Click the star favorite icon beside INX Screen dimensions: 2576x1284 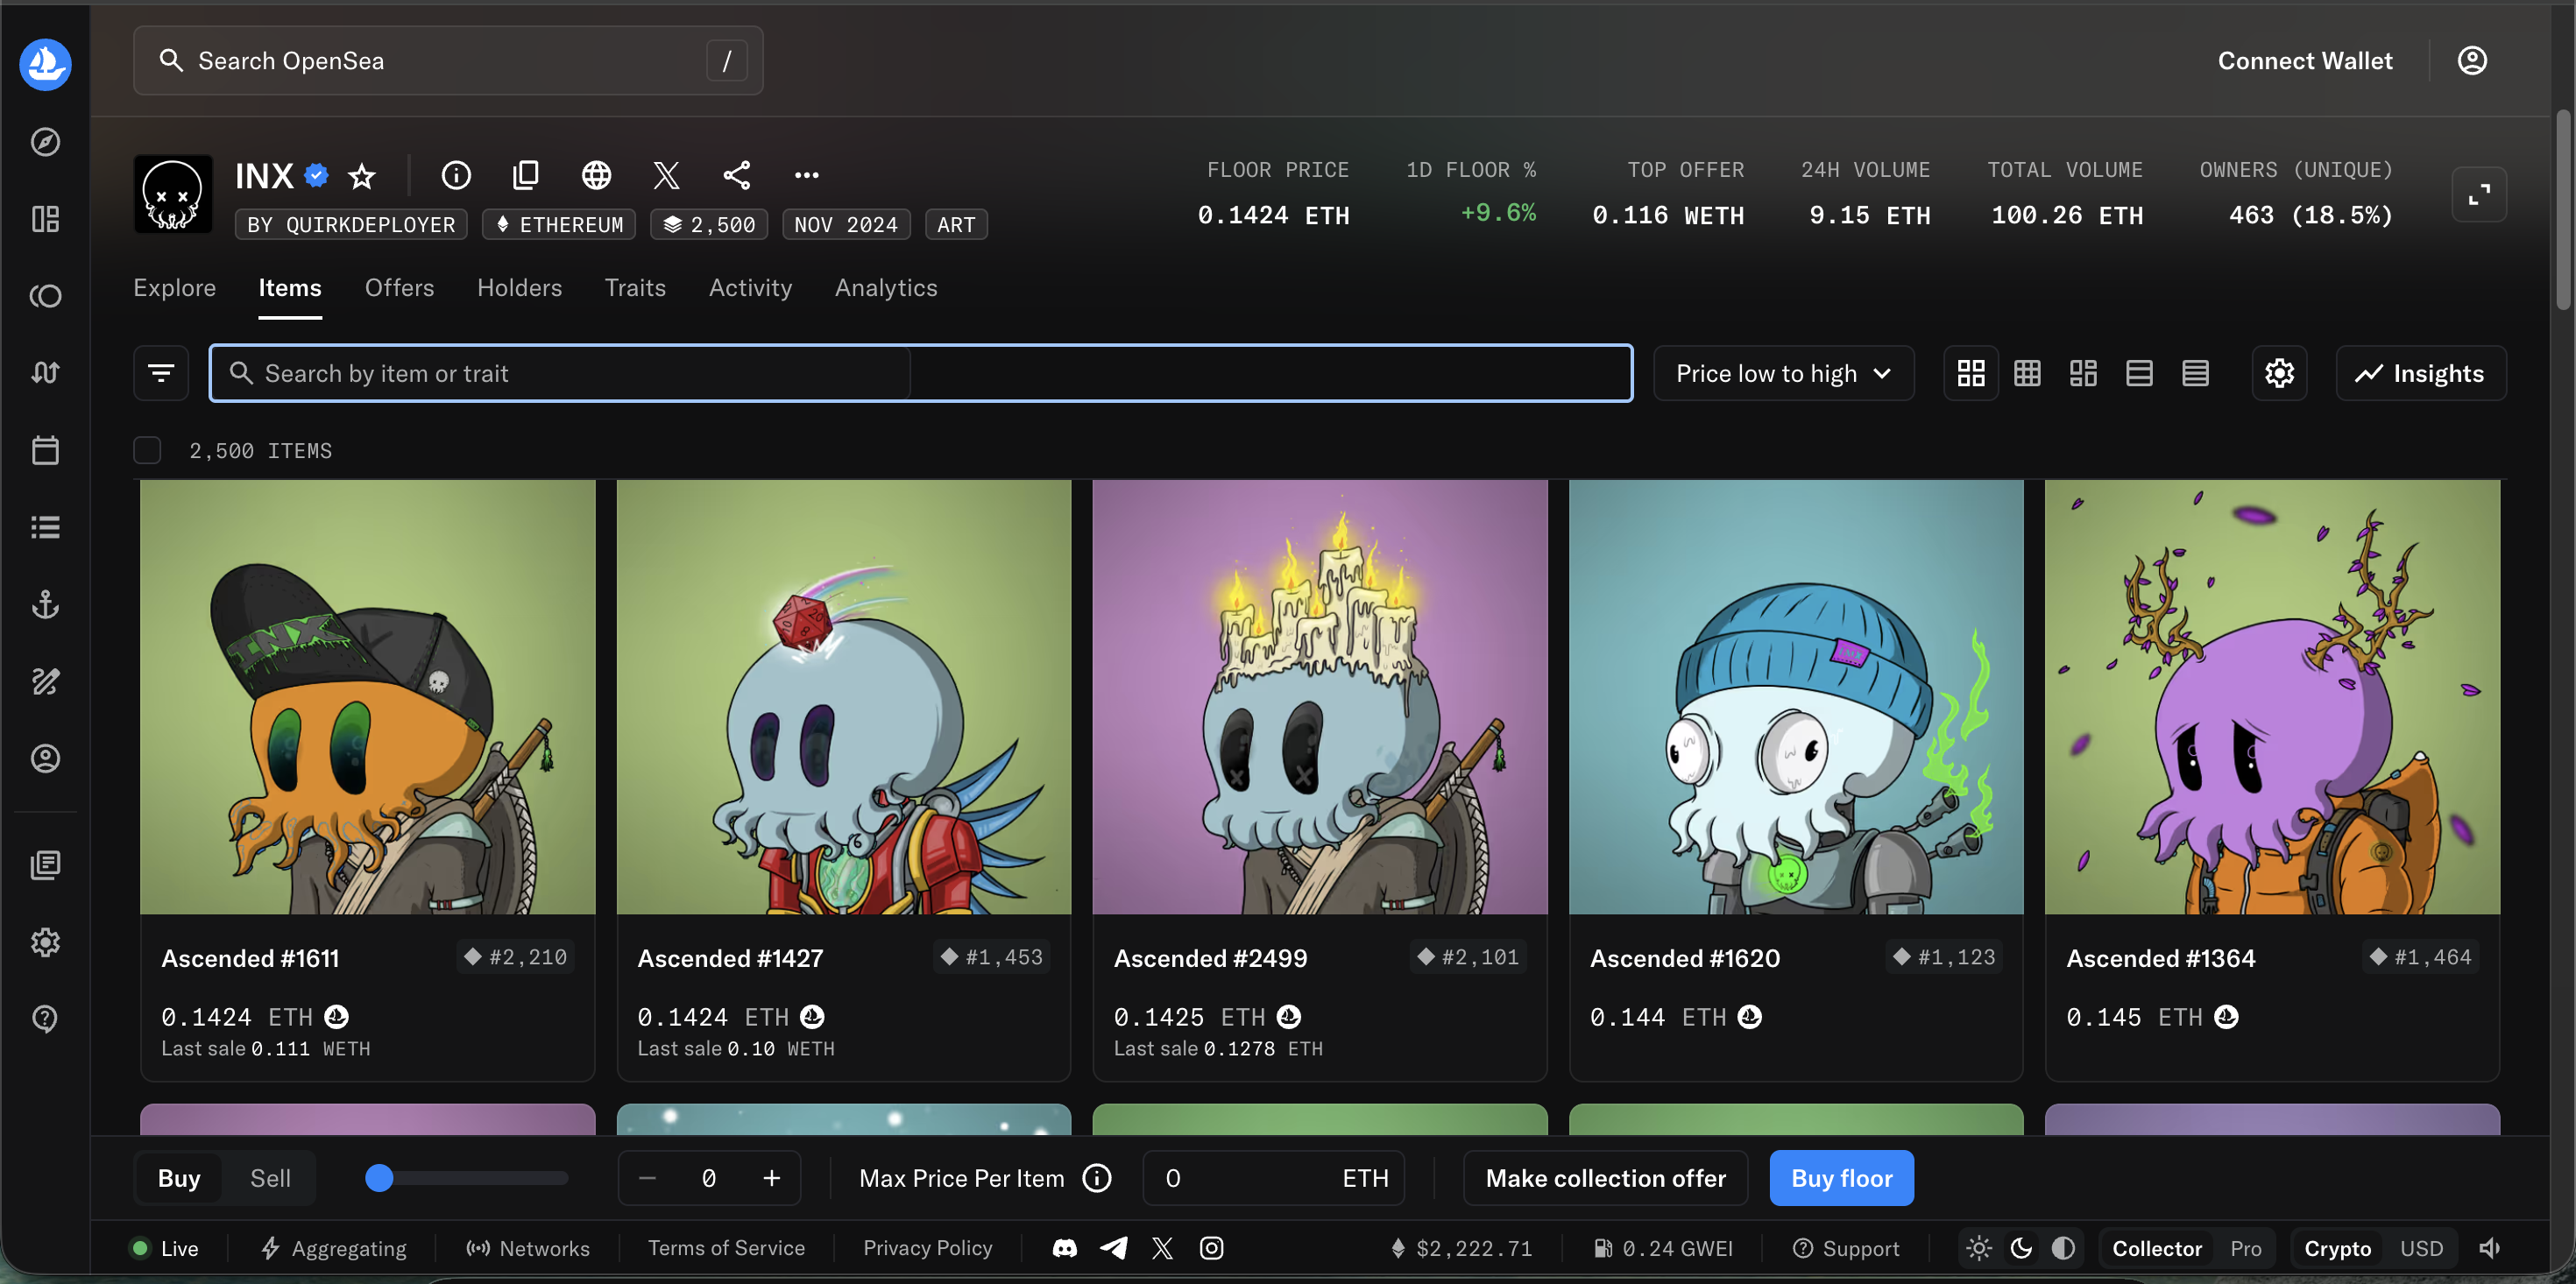(361, 177)
